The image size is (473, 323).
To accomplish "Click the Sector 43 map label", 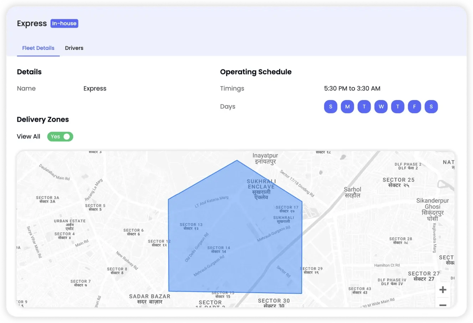I will pos(360,291).
